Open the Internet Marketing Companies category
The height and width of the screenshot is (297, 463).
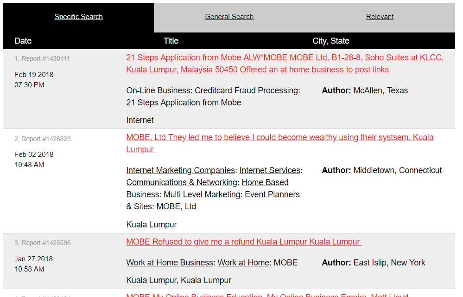[180, 170]
